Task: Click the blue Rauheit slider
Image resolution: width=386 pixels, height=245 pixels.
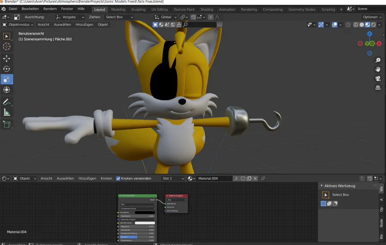Action: click(137, 237)
